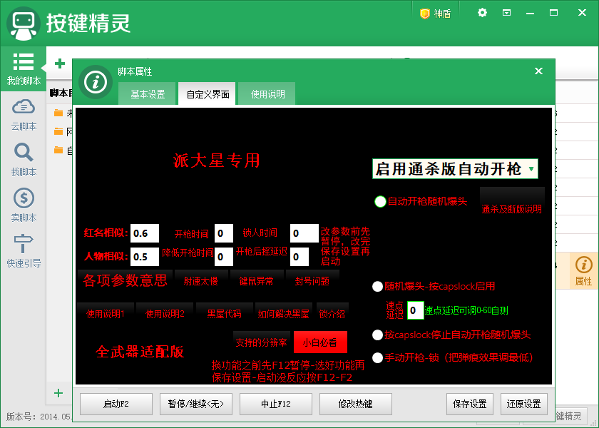Viewport: 599px width, 428px height.
Task: Select the 我的脚本 sidebar icon
Action: point(24,68)
